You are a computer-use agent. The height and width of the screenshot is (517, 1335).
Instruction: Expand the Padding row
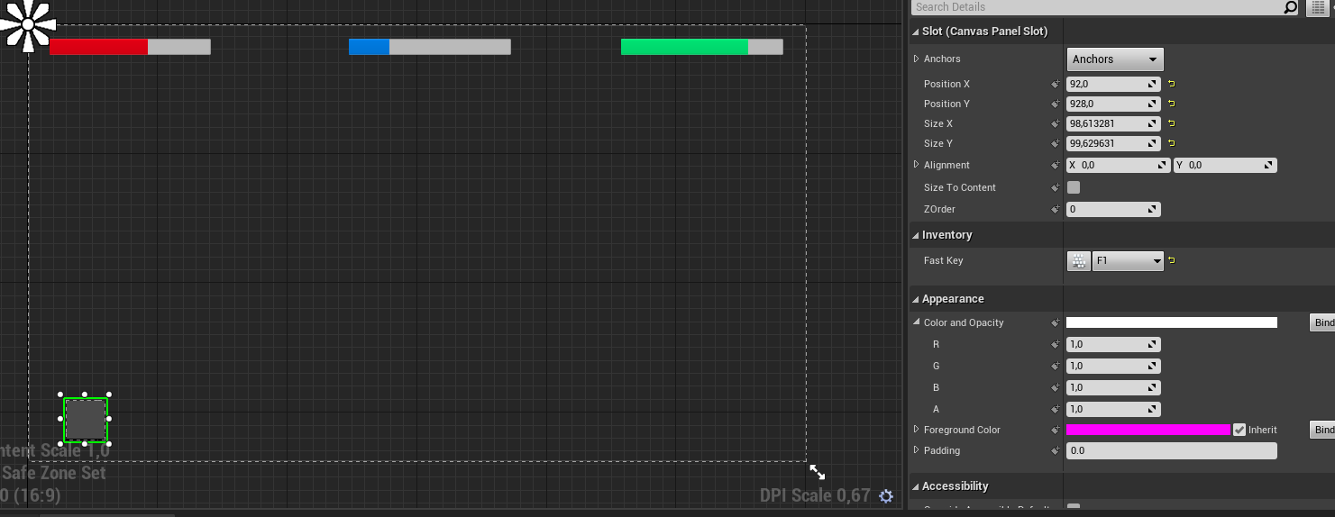(917, 450)
